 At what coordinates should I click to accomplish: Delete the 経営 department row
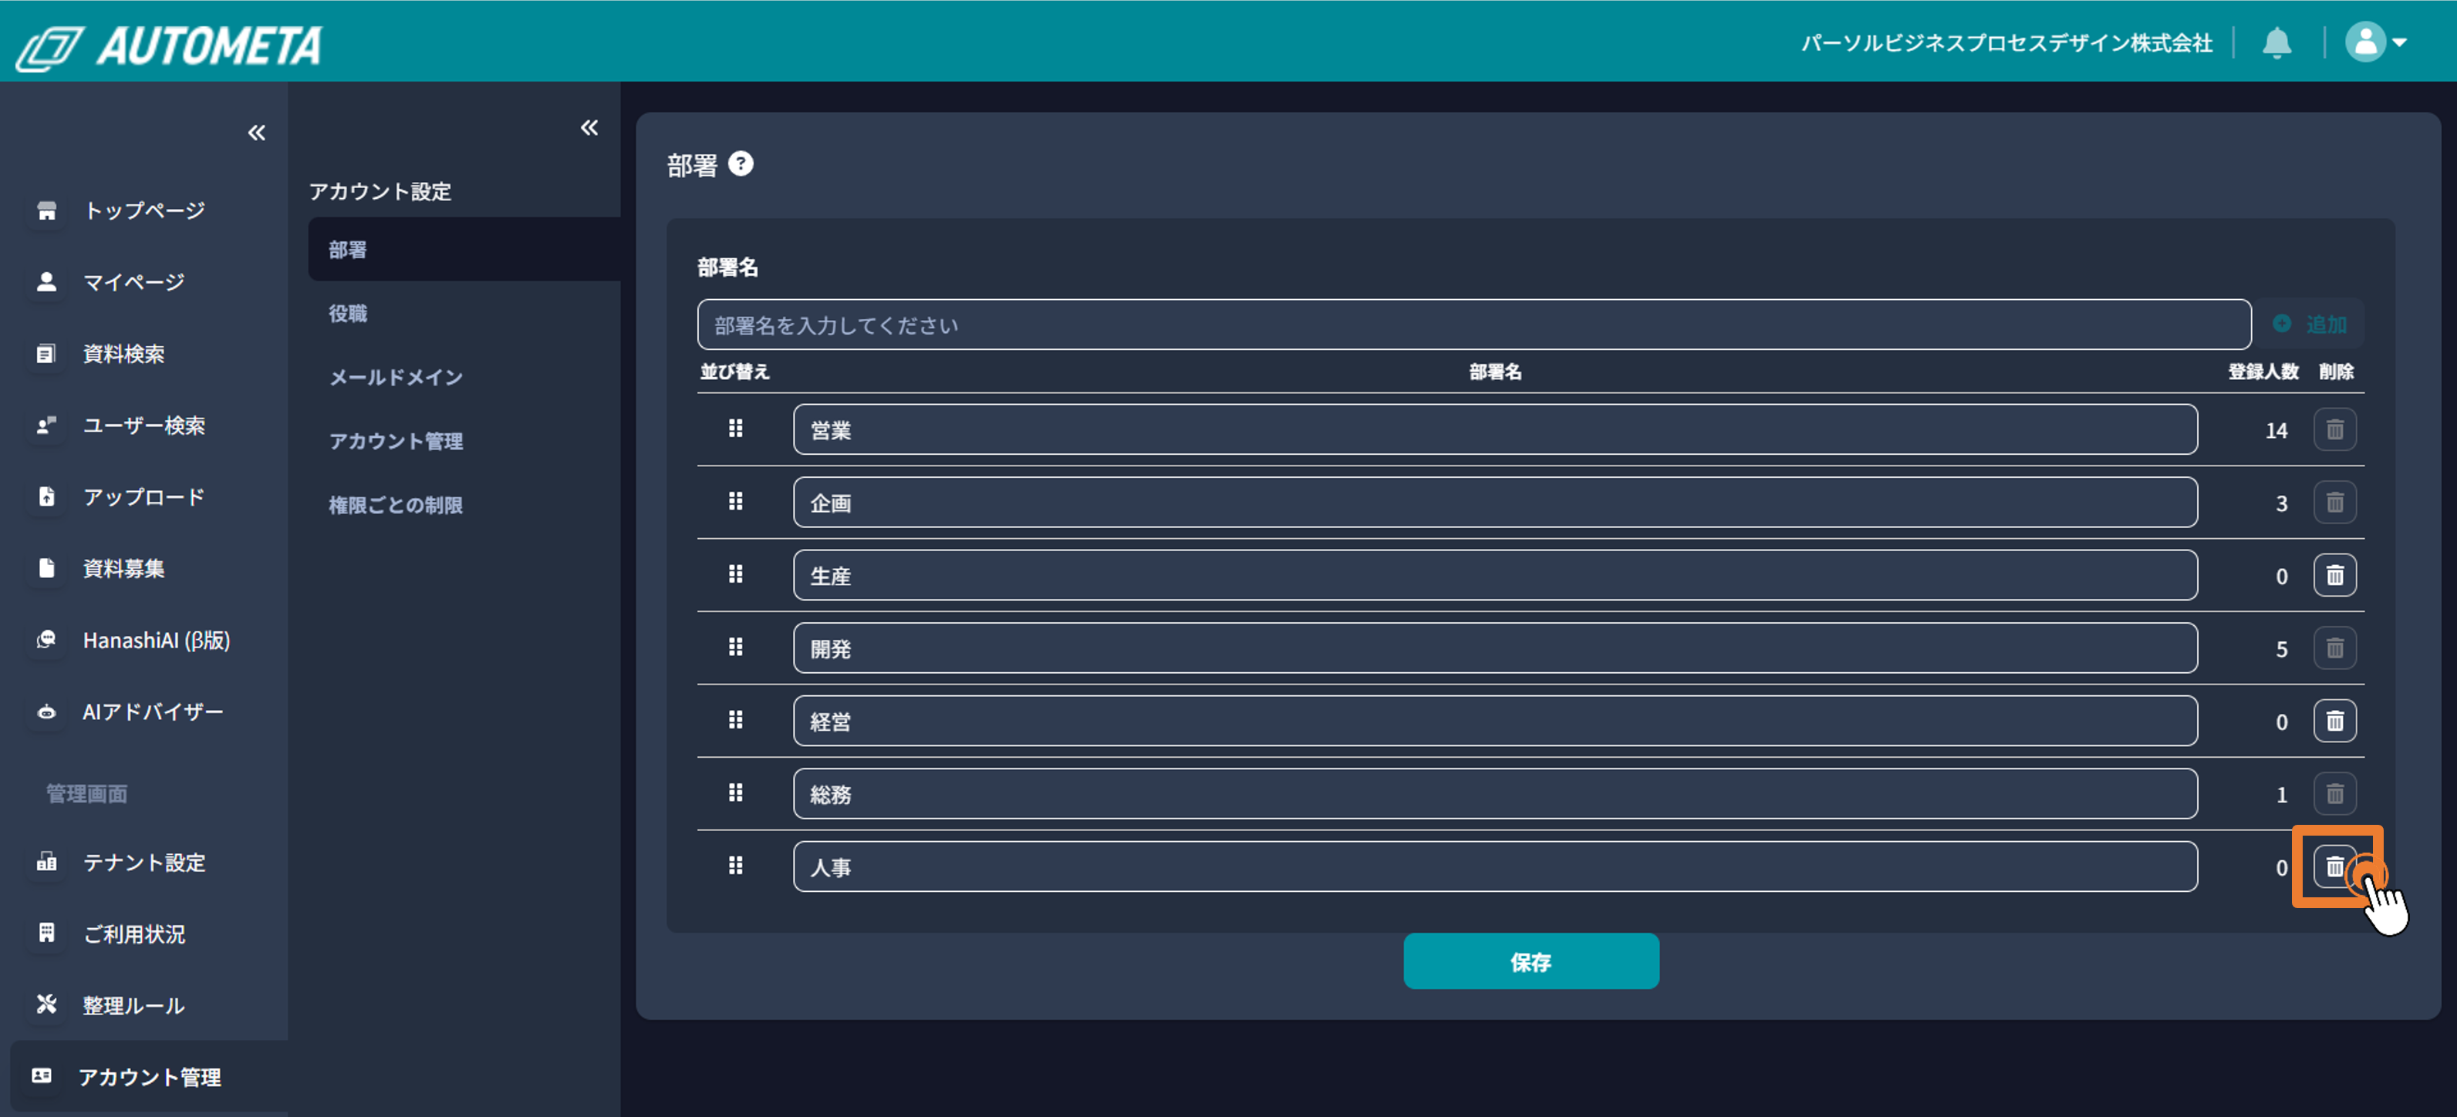[2334, 721]
